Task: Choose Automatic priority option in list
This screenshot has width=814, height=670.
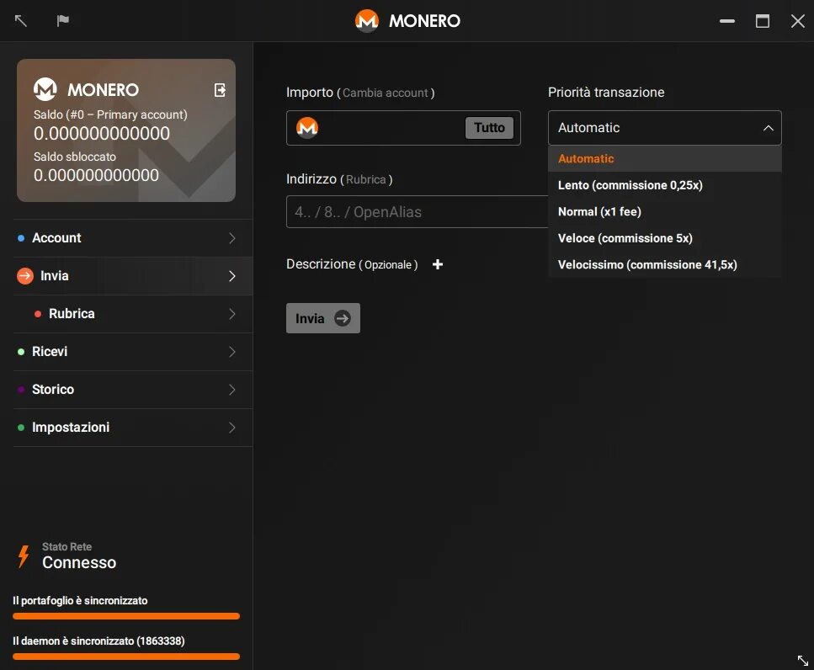Action: pos(664,158)
